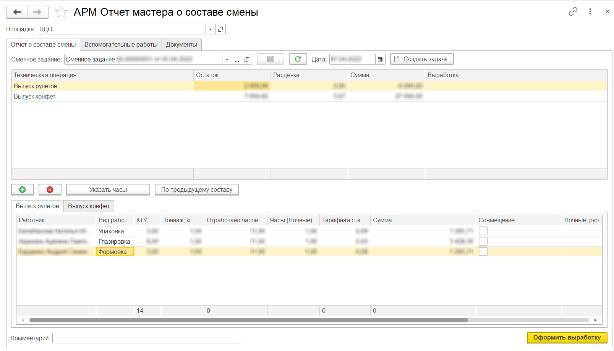This screenshot has height=351, width=614.
Task: Copy link via the chain icon
Action: 573,11
